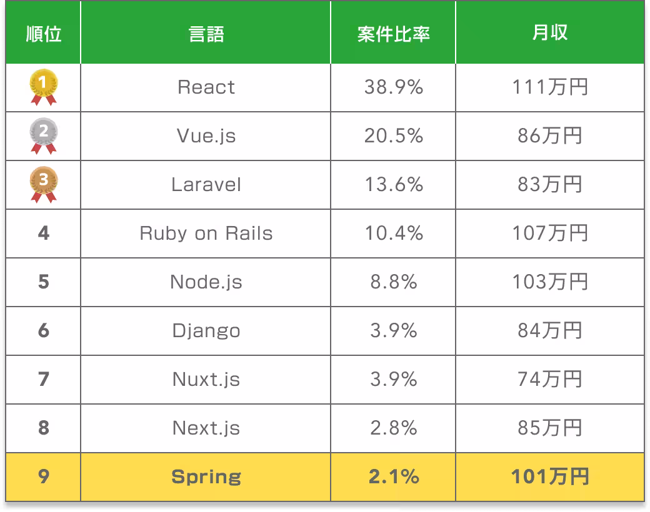Click the silver second-place medal icon

click(x=43, y=136)
